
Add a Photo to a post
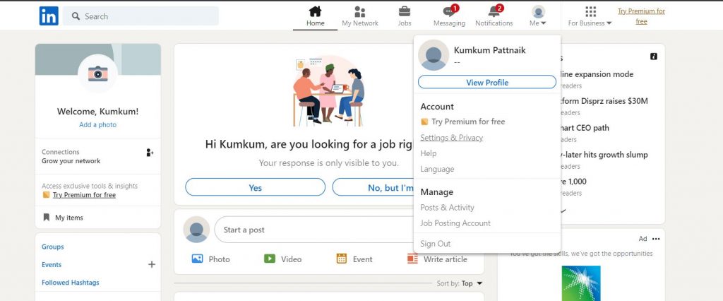(211, 259)
